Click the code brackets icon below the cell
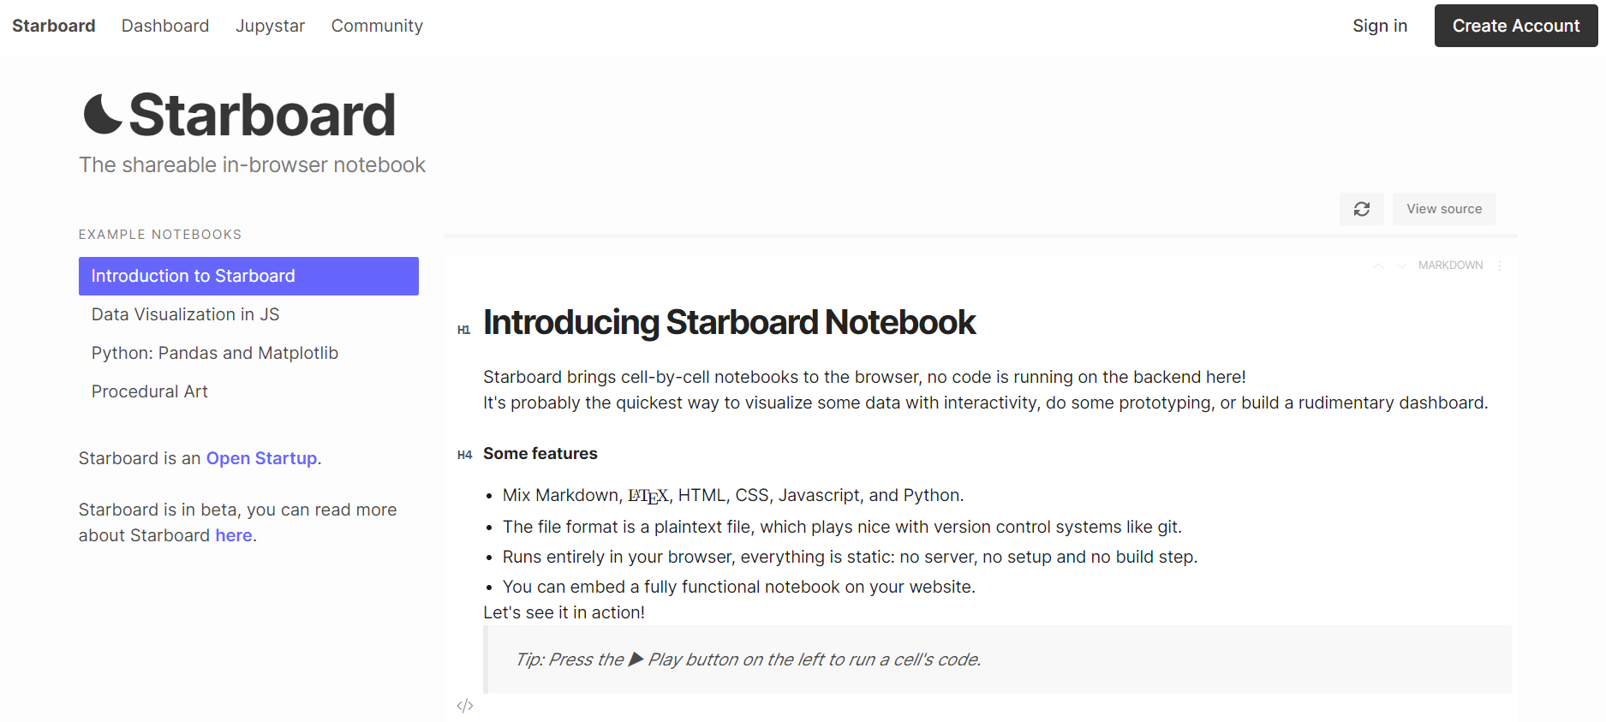 click(x=465, y=706)
